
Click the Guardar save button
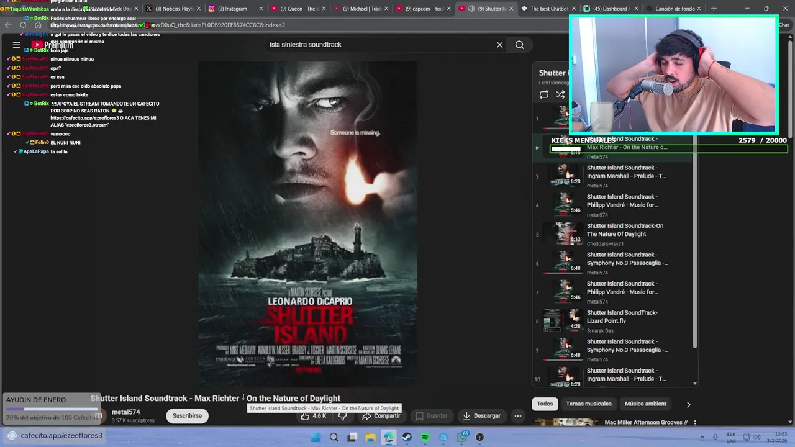tap(431, 416)
